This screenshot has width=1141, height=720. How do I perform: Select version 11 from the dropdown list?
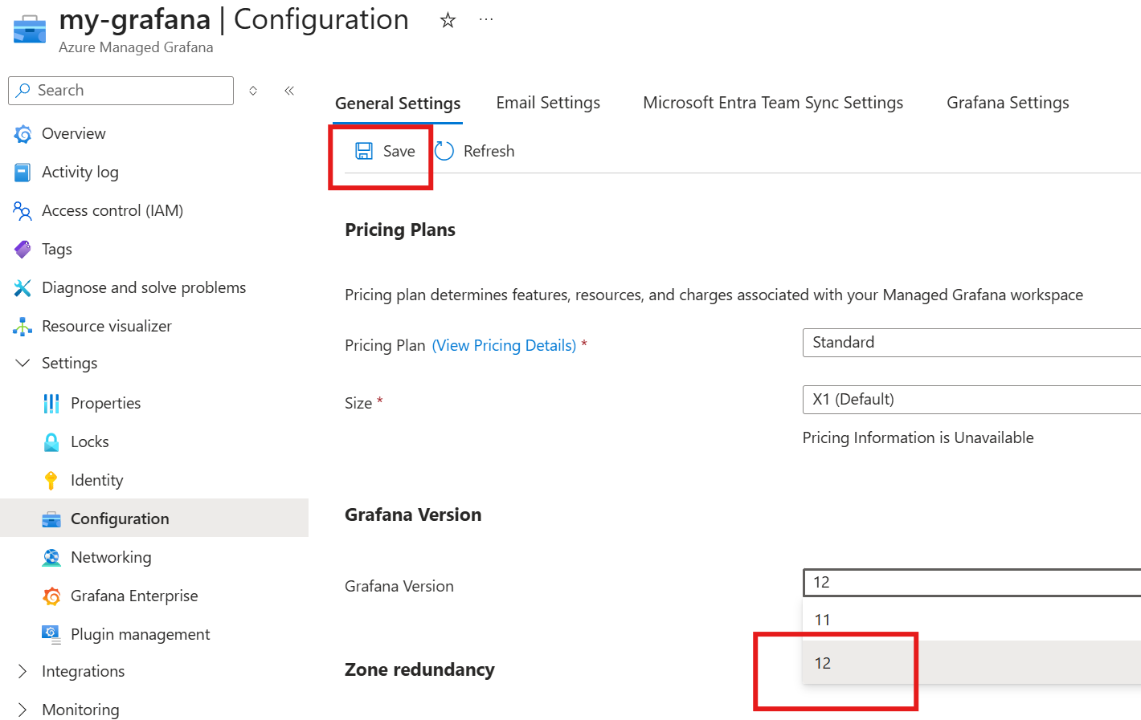pos(823,620)
